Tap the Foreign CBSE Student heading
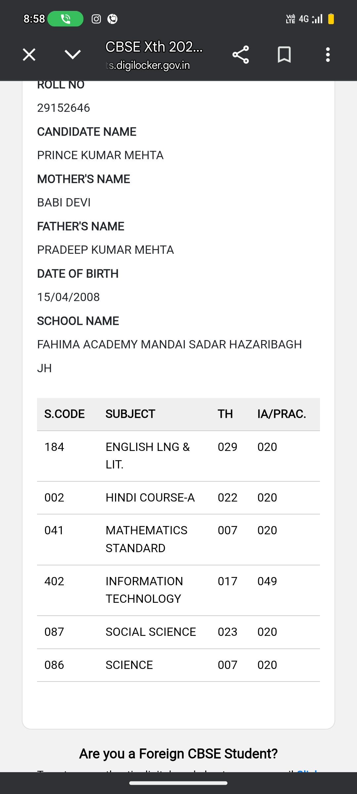The width and height of the screenshot is (357, 794). click(x=178, y=754)
